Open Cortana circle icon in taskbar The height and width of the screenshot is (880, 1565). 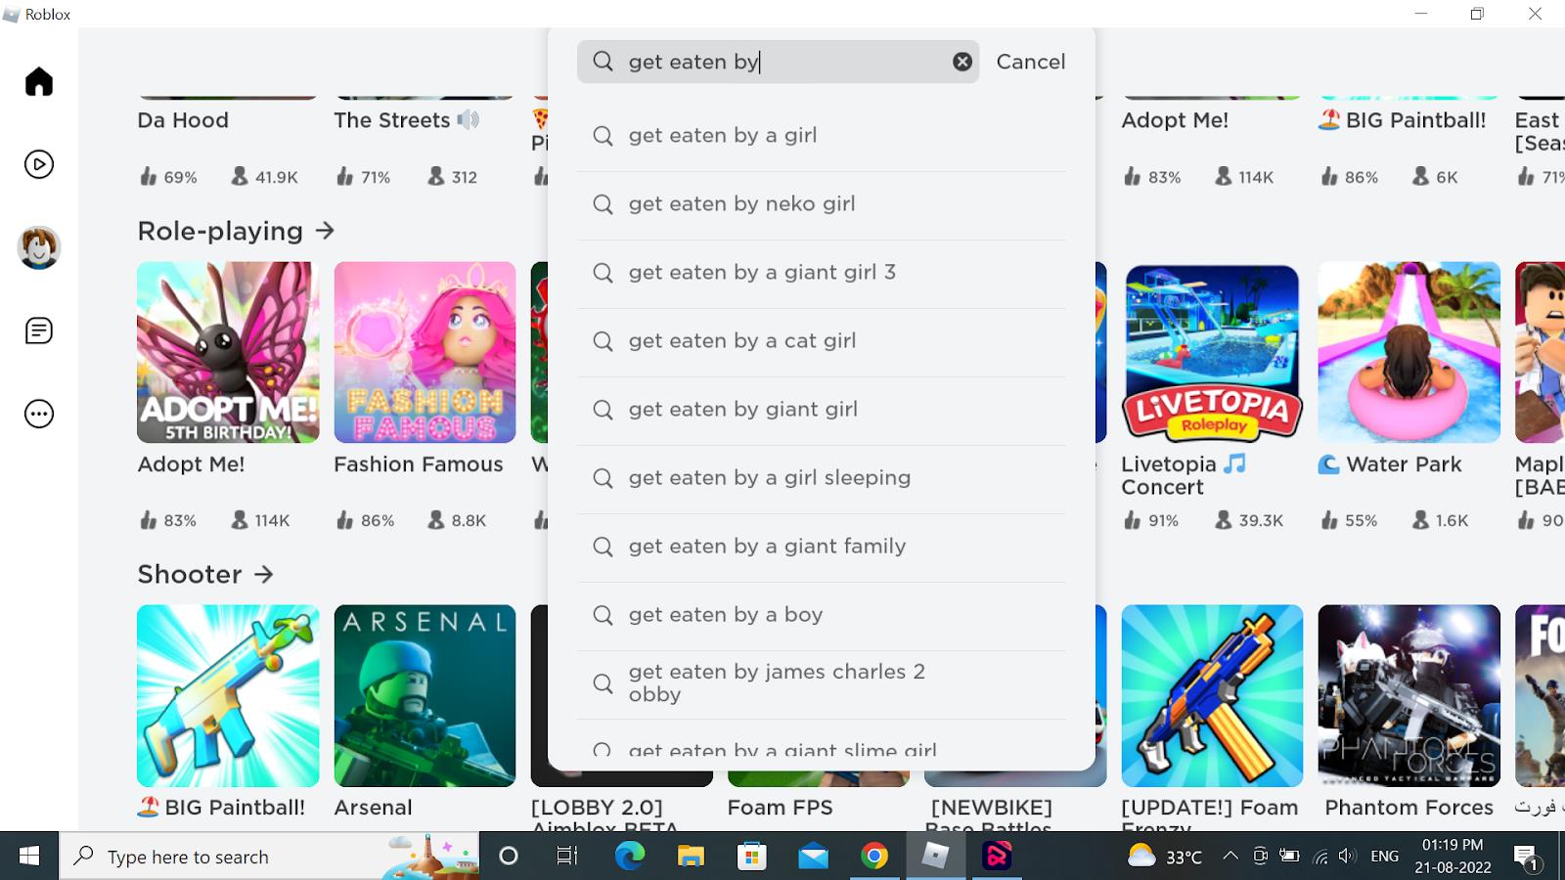coord(508,857)
